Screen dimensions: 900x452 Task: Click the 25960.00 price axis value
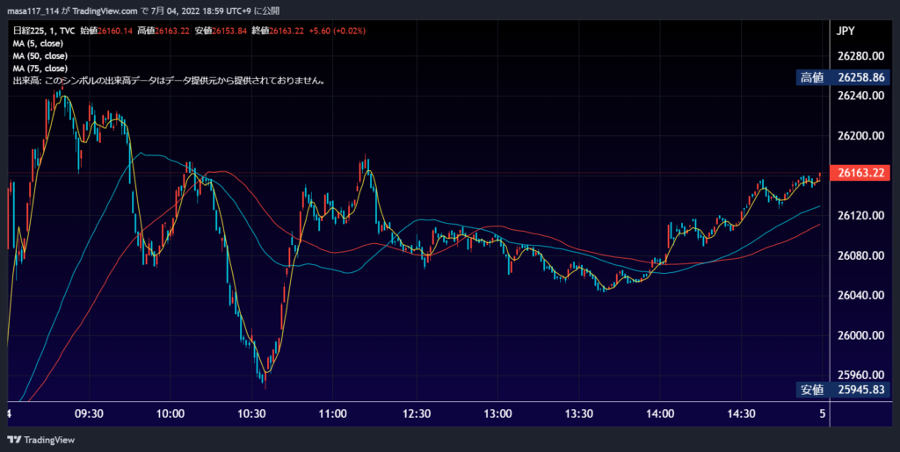(861, 375)
